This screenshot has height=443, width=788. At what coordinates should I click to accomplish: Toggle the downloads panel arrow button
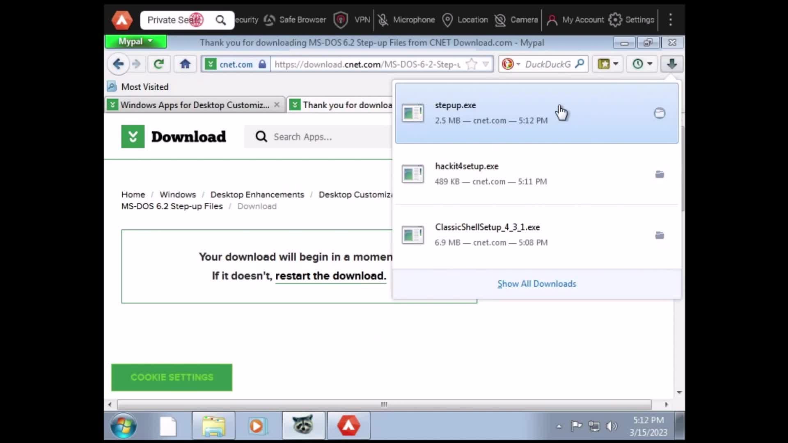coord(672,64)
